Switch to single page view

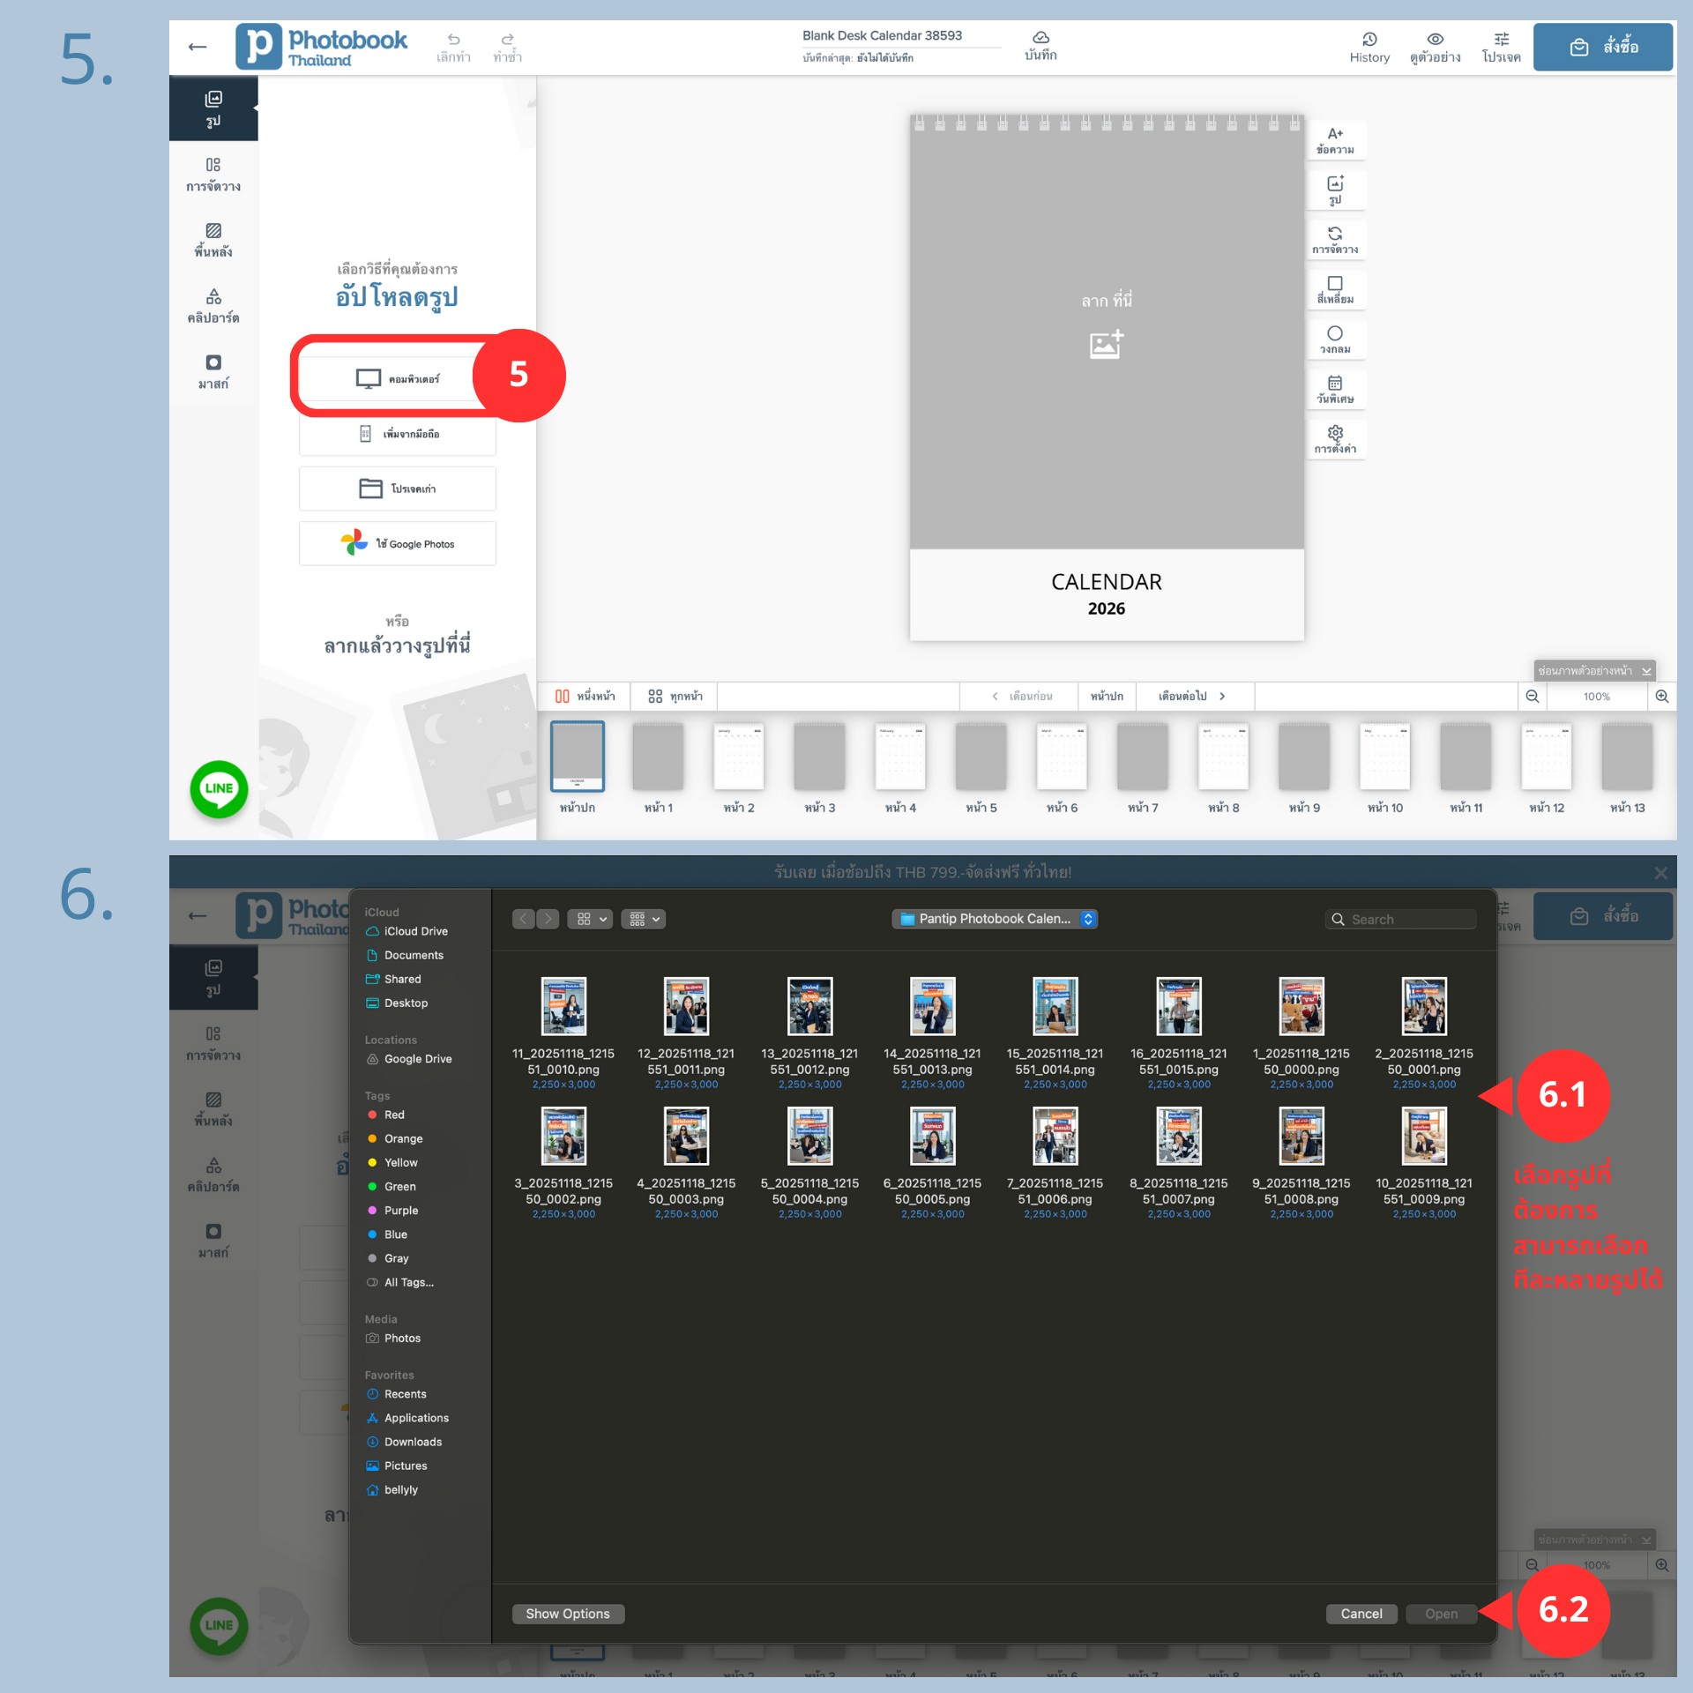(585, 696)
